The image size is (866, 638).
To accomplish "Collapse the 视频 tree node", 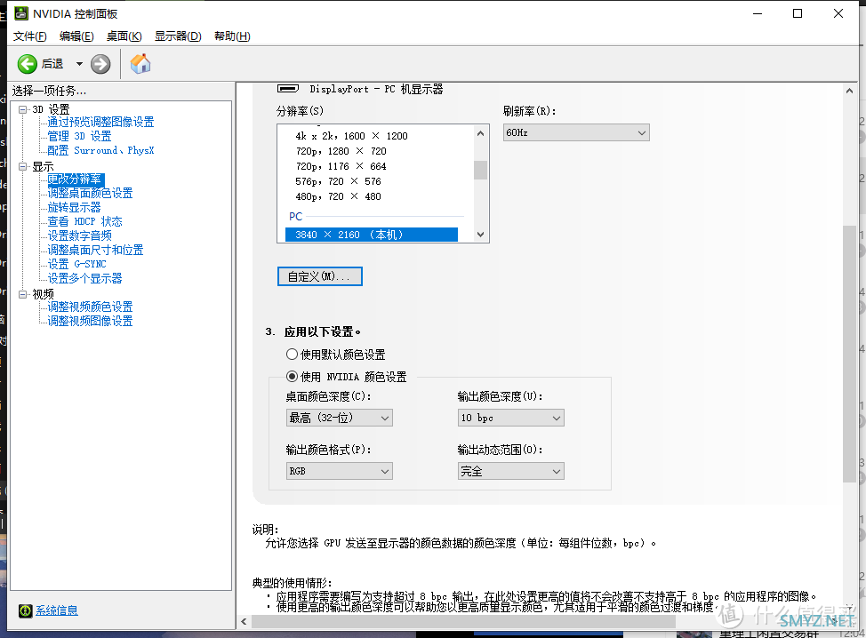I will click(22, 294).
